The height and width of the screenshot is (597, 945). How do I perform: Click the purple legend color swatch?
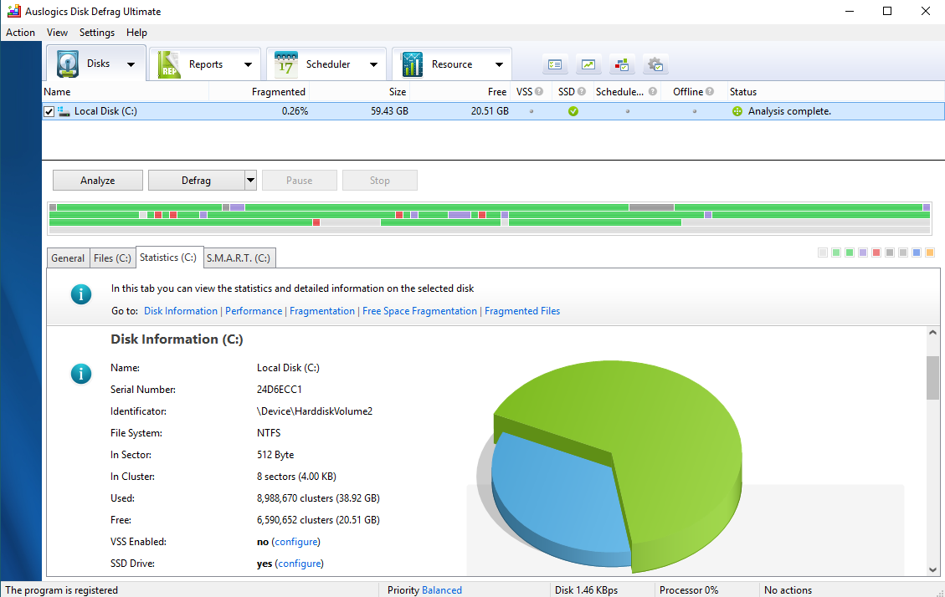click(x=863, y=253)
